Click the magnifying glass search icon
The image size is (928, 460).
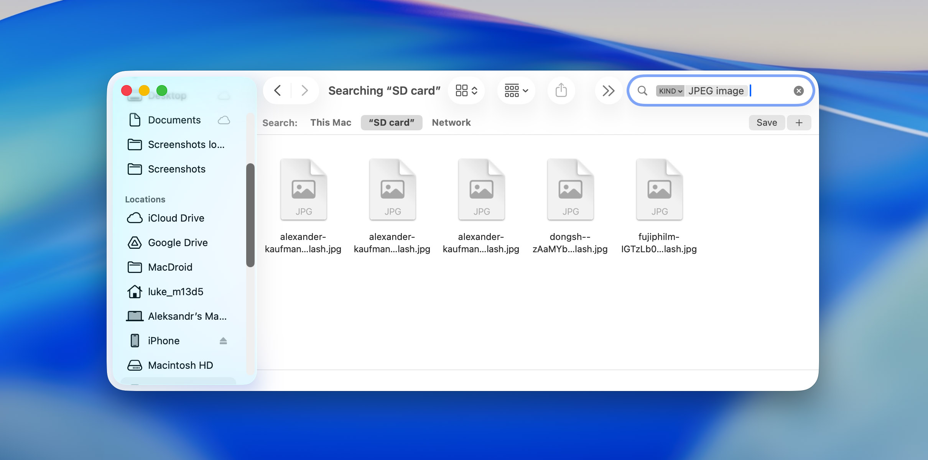click(642, 91)
